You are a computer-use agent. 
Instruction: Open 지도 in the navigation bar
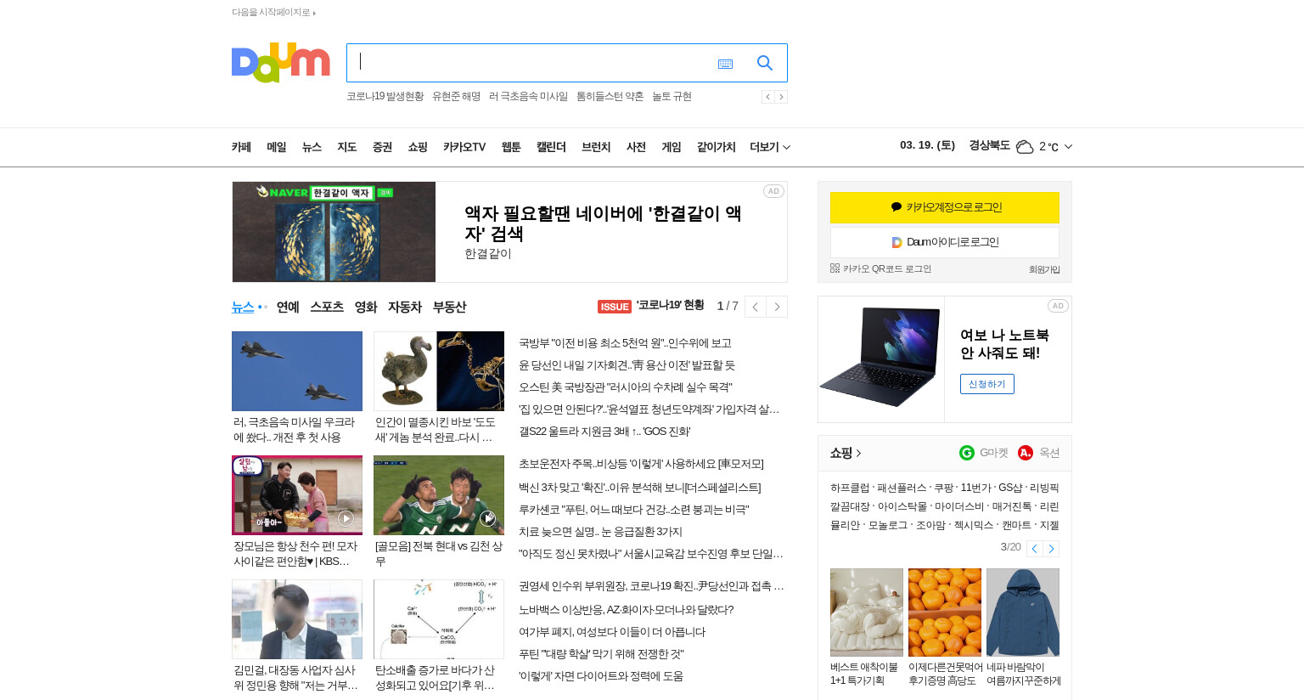[346, 147]
